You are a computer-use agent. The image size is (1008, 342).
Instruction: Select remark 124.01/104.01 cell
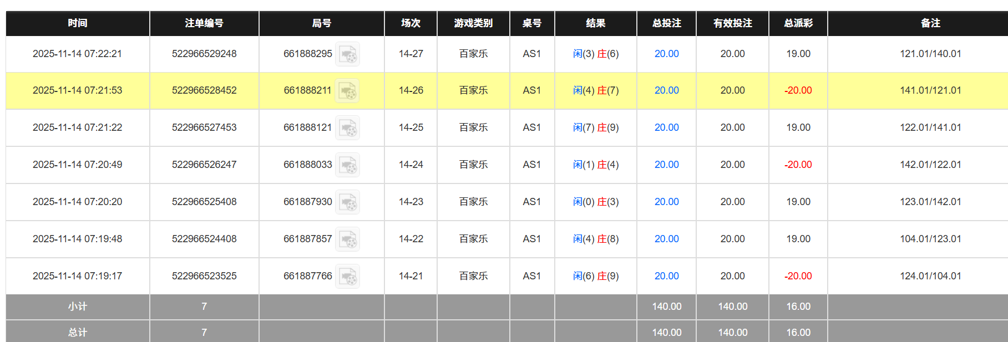[x=930, y=276]
